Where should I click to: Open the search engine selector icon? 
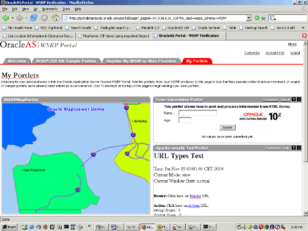[273, 18]
